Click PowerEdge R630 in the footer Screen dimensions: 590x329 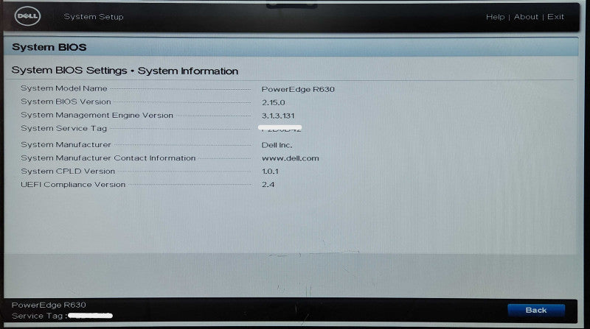tap(49, 305)
